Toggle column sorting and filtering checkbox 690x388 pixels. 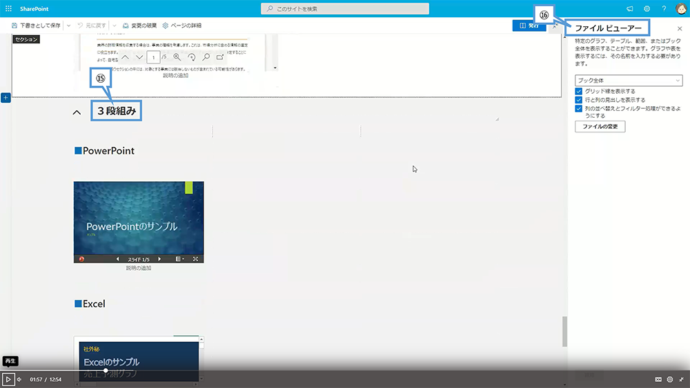579,108
